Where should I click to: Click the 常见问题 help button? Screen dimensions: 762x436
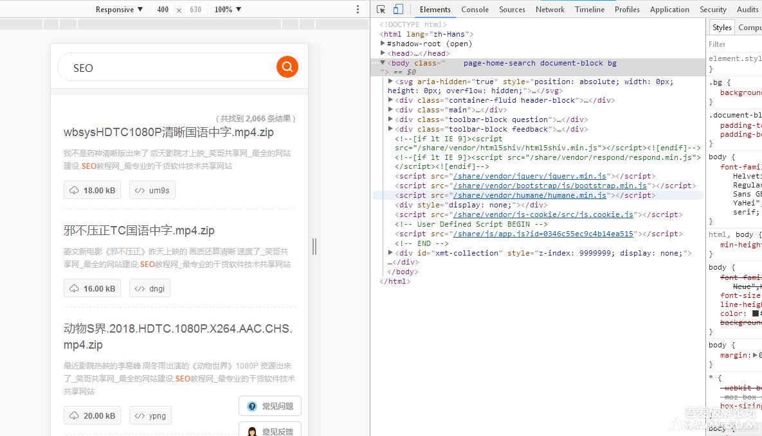coord(270,406)
